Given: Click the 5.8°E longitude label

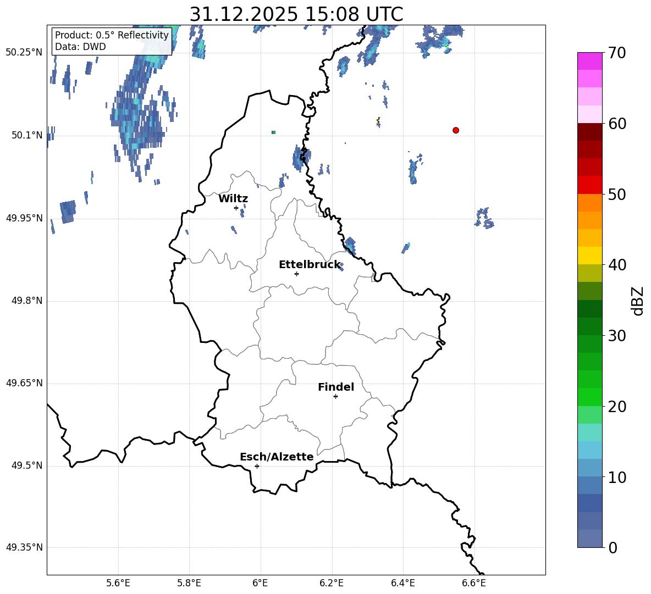Looking at the screenshot, I should point(189,583).
